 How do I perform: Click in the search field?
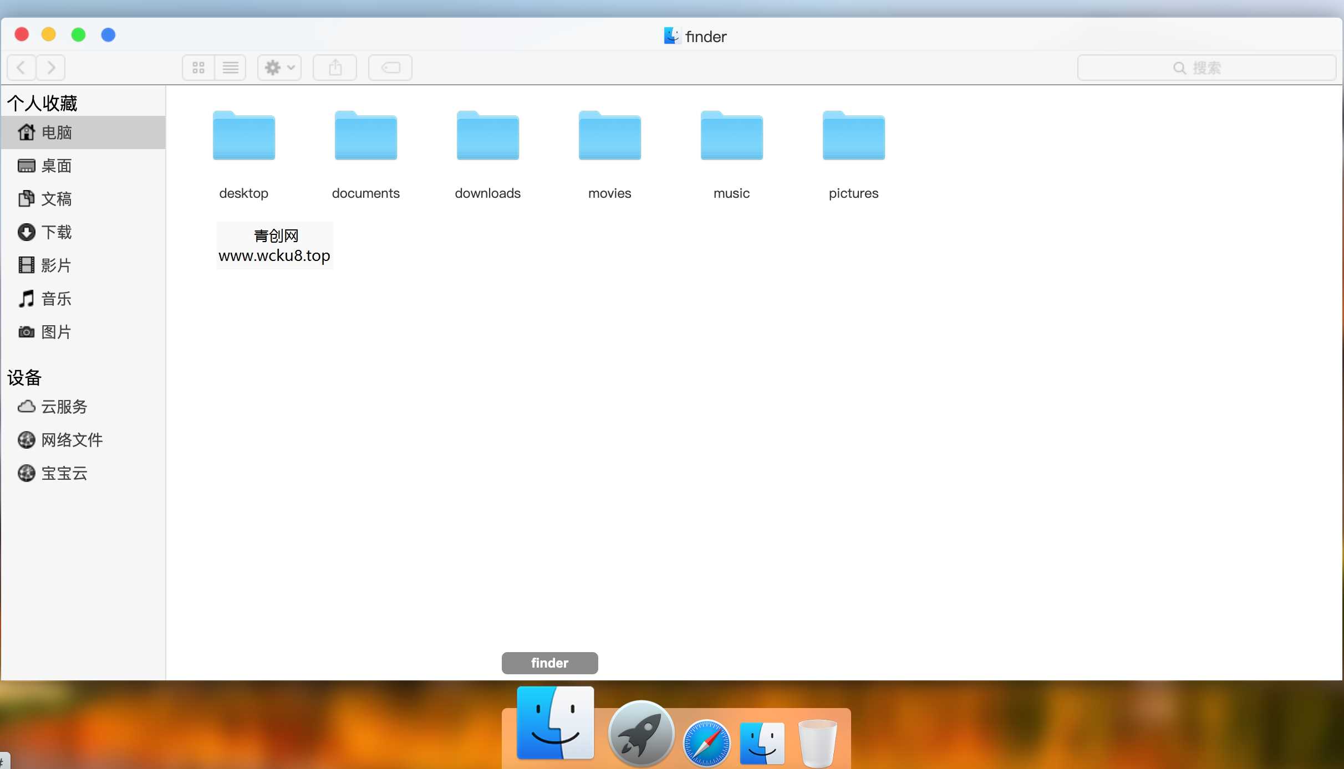tap(1206, 68)
